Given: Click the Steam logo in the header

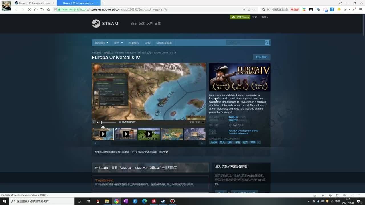Looking at the screenshot, I should (105, 23).
